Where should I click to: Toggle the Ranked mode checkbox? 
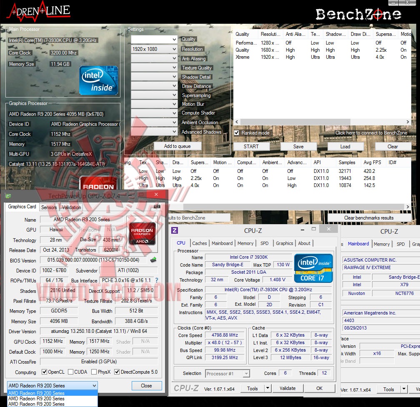tap(237, 133)
